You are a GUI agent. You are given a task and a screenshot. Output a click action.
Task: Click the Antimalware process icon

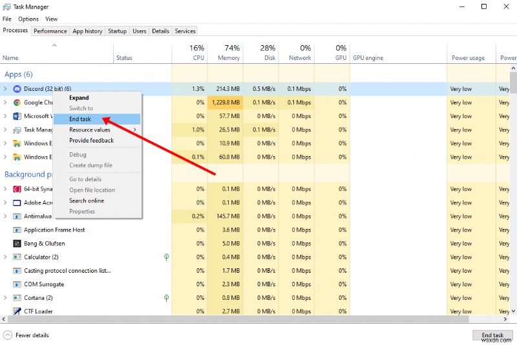point(17,217)
